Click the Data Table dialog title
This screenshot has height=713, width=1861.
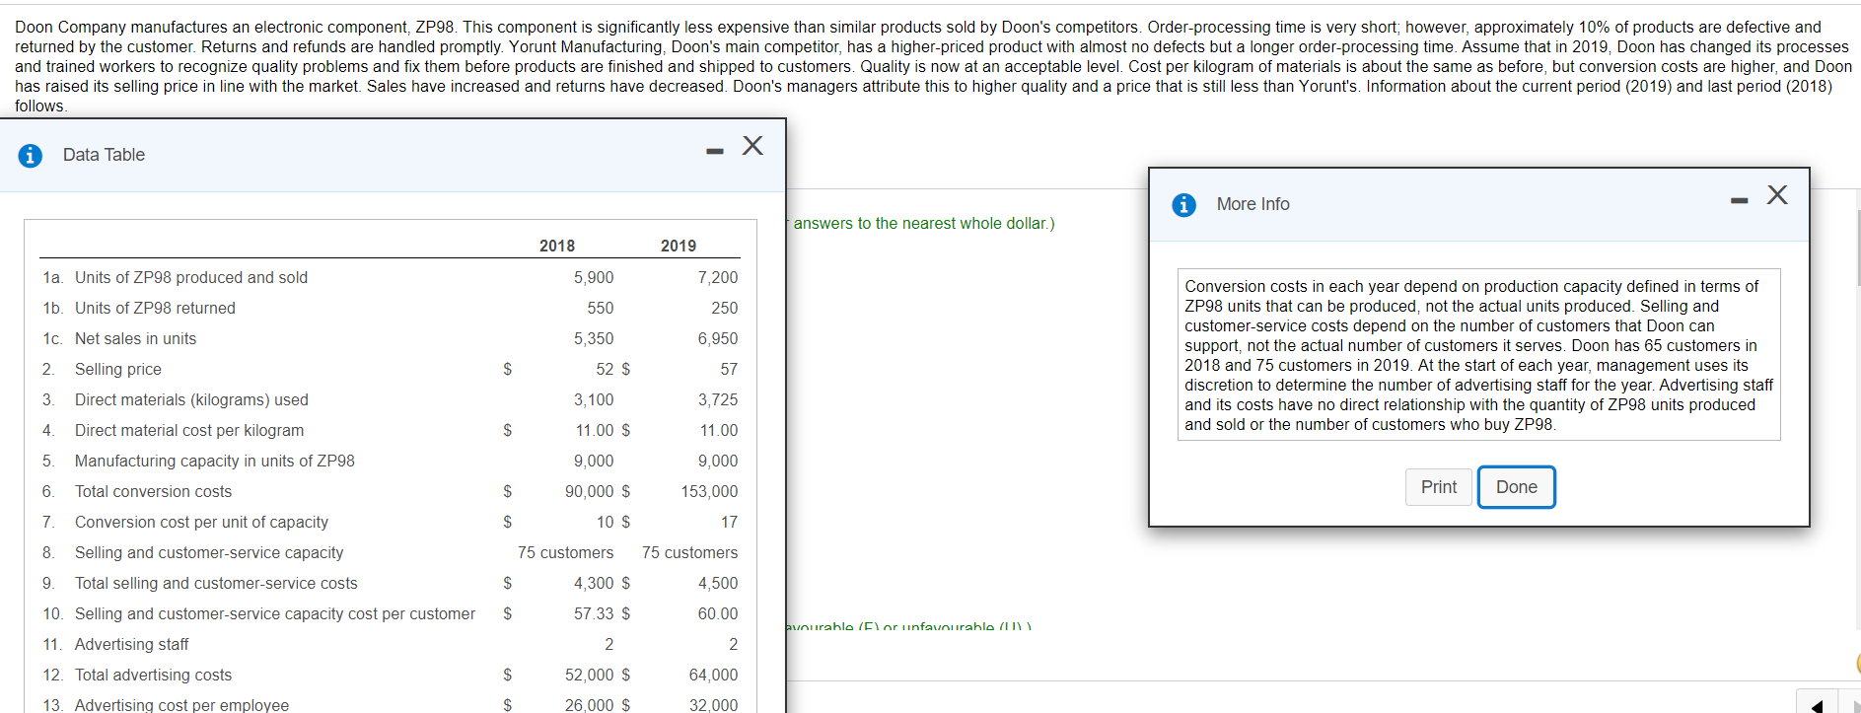point(104,156)
